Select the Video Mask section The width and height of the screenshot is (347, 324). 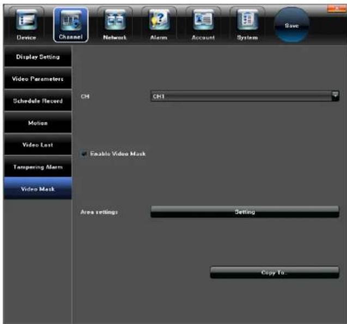pyautogui.click(x=38, y=188)
